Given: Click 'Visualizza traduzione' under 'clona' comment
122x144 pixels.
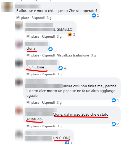Looking at the screenshot, I should [73, 55].
